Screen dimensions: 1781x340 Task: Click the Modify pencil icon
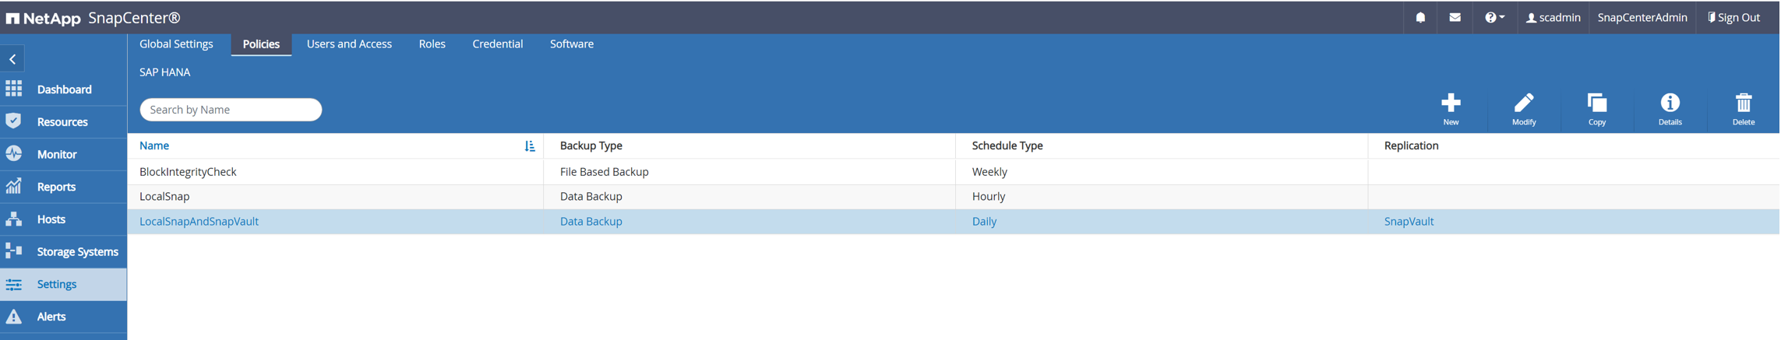pos(1523,103)
